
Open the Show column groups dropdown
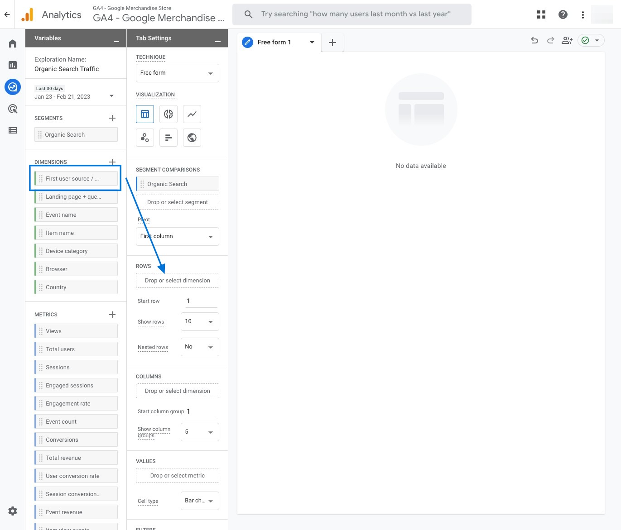(200, 432)
